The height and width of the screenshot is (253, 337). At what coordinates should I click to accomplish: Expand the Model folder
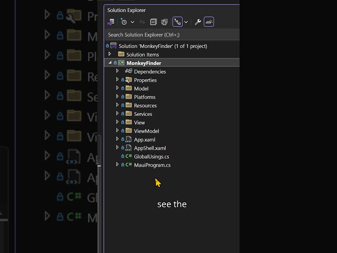point(117,88)
